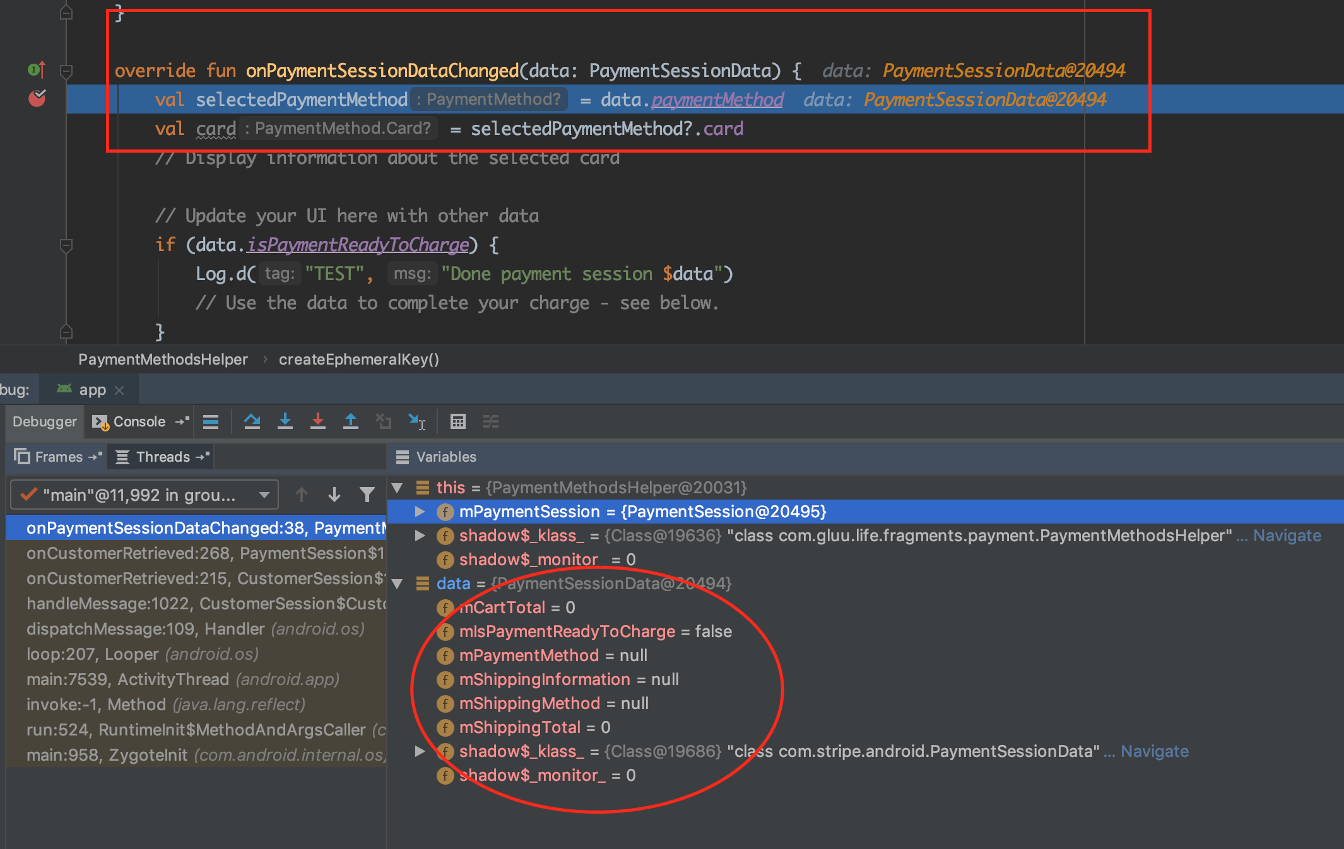Expand the mPaymentSession node
The image size is (1344, 849).
(x=420, y=512)
